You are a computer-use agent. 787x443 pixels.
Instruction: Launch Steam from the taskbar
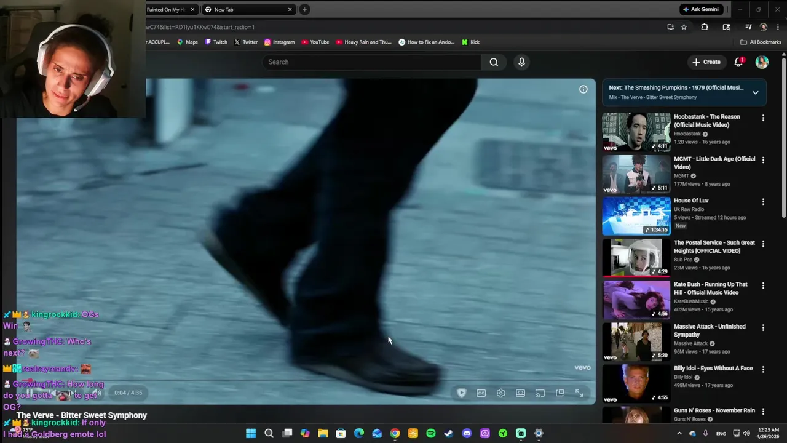pyautogui.click(x=449, y=434)
